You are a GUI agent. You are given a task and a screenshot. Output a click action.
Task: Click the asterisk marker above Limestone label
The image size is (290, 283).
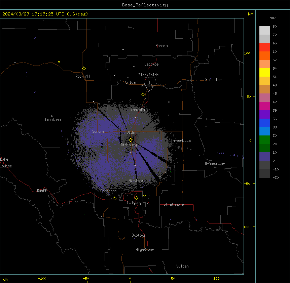click(51, 116)
